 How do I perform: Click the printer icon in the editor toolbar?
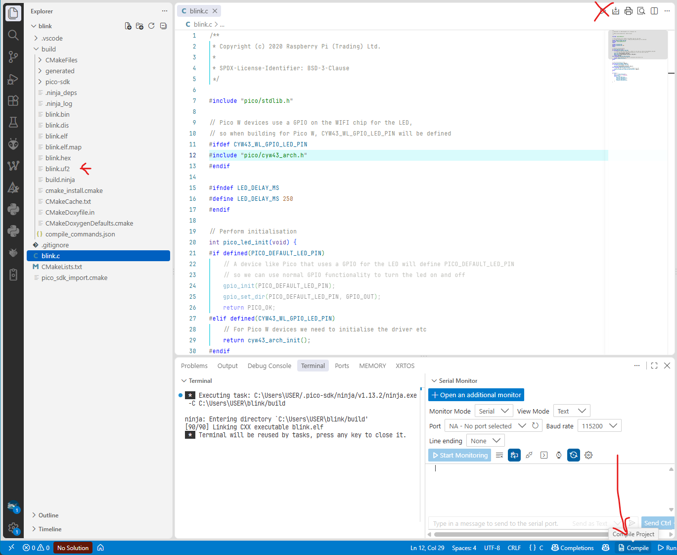pos(629,11)
